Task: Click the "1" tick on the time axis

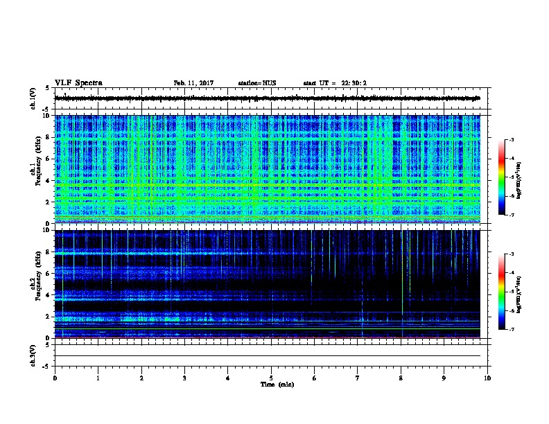Action: 98,378
